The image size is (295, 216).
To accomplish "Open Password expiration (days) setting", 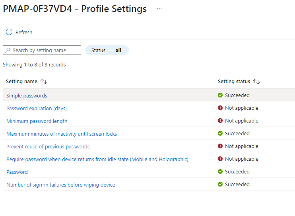I will (37, 109).
